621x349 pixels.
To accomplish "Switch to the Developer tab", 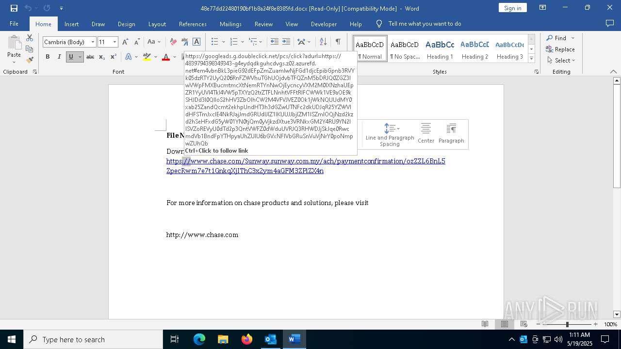I will point(324,24).
